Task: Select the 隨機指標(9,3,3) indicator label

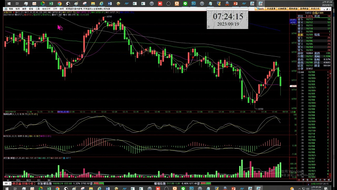Action: [x=11, y=114]
